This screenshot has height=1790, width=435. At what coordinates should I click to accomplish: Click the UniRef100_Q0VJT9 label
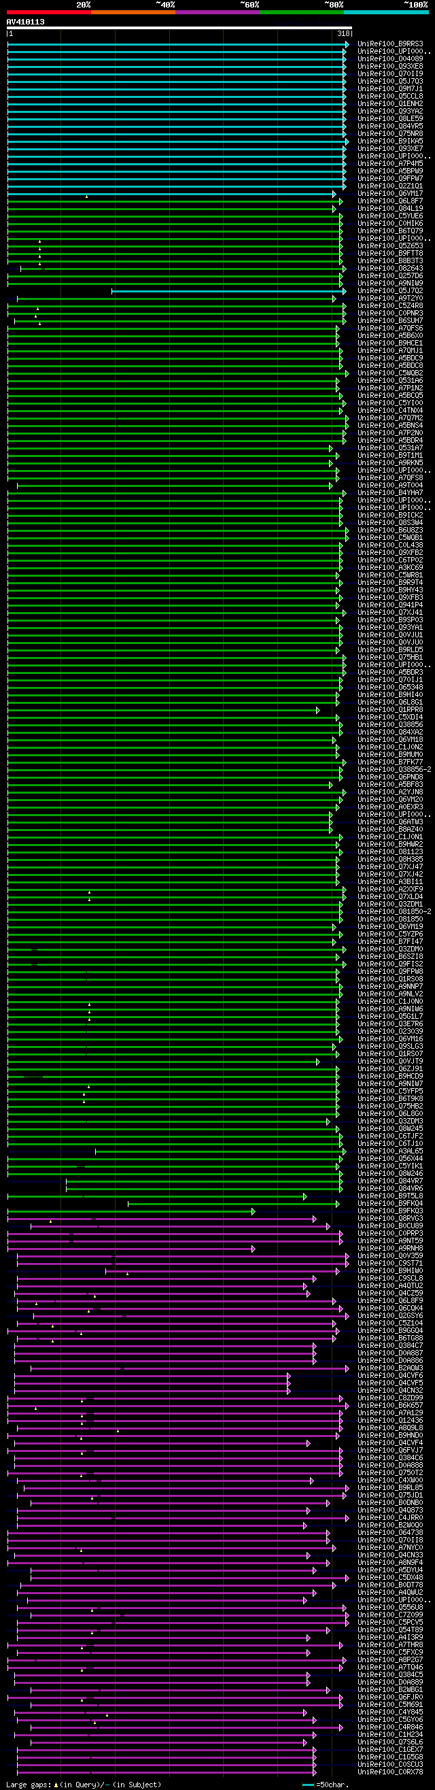point(390,1061)
